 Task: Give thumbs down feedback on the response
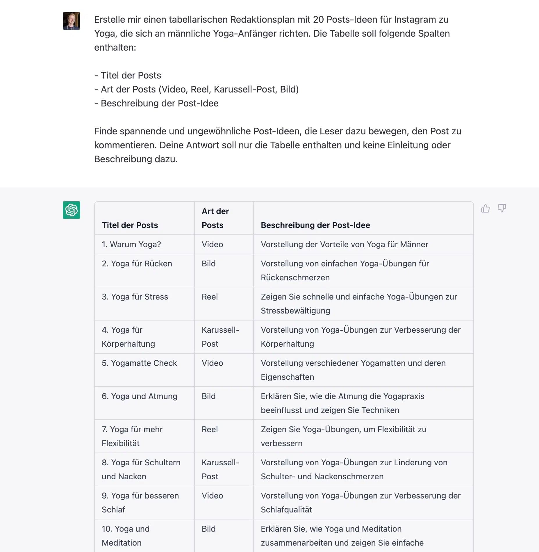point(502,208)
